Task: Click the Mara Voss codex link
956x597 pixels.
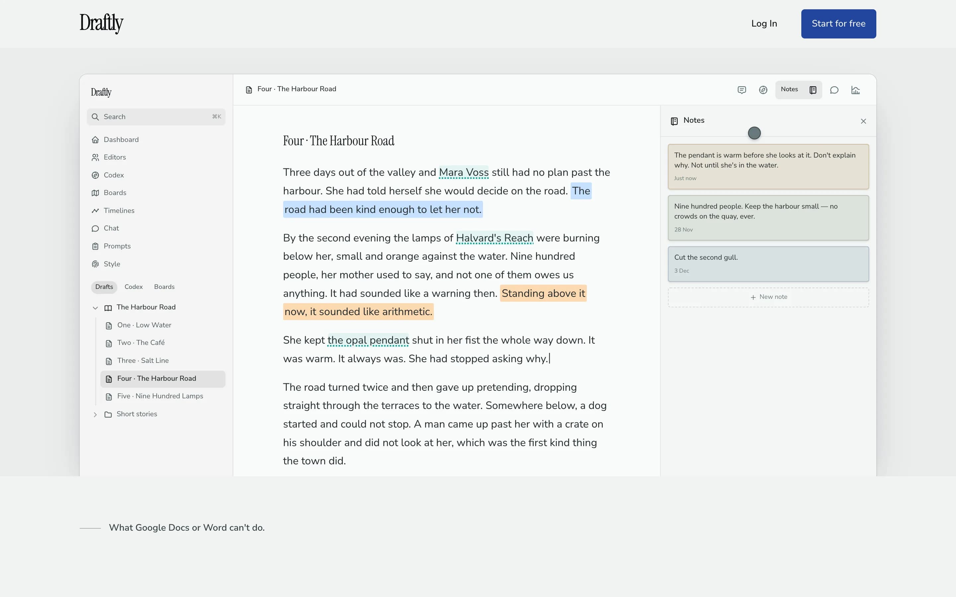Action: click(464, 172)
